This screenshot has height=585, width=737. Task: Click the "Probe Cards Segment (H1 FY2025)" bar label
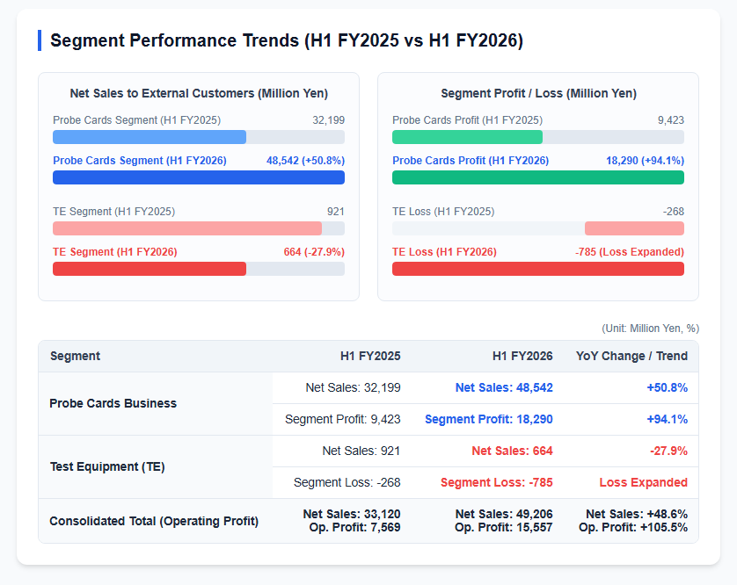(137, 120)
